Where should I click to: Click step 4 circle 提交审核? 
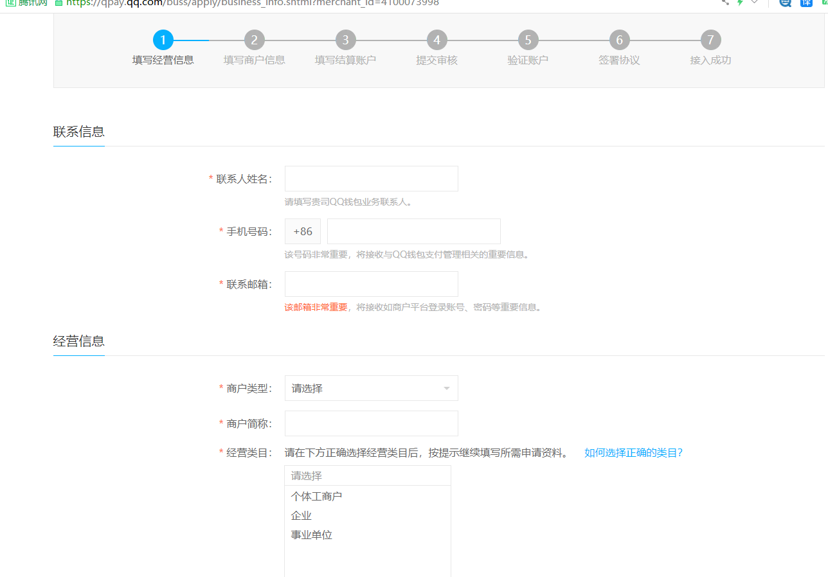437,40
